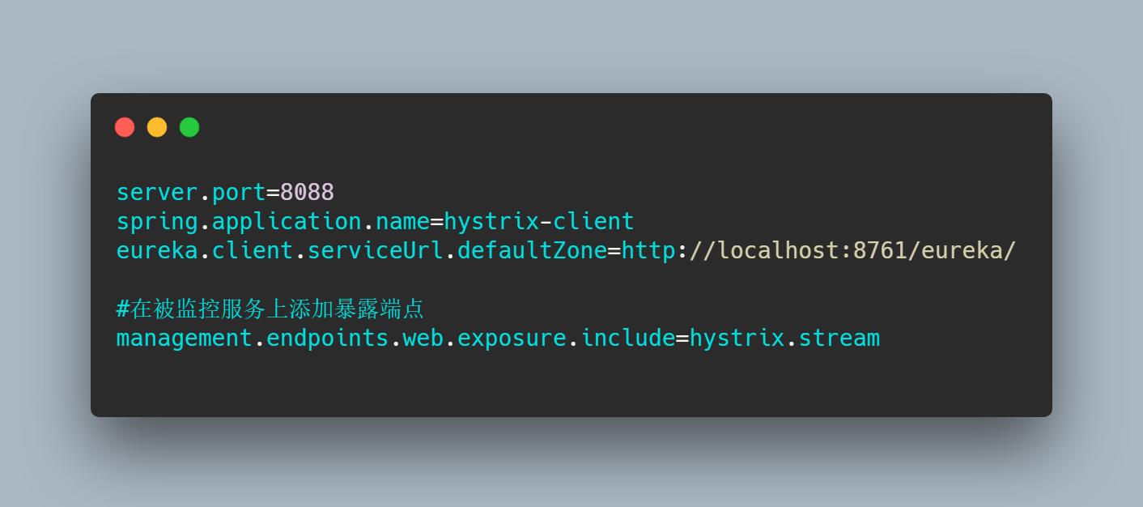
Task: Place cursor on the "include" key
Action: (x=628, y=338)
